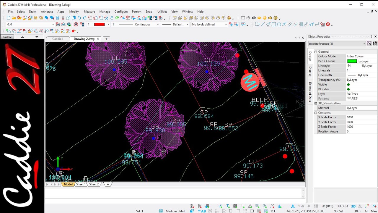The width and height of the screenshot is (378, 213).
Task: Toggle DEG angle units in status bar
Action: coord(358,211)
